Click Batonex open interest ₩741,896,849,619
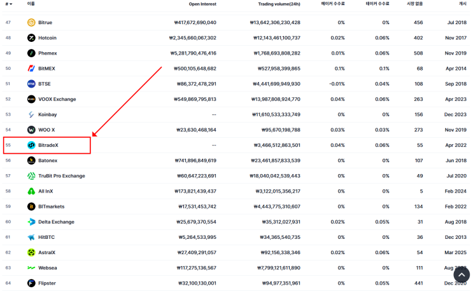The height and width of the screenshot is (291, 473). pos(195,161)
